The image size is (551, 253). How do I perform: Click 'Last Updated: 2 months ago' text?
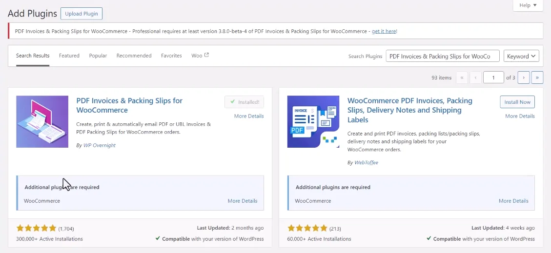[230, 228]
